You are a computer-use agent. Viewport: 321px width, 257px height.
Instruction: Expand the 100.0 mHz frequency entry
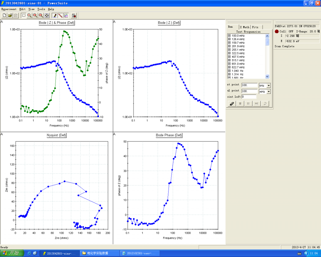click(229, 36)
